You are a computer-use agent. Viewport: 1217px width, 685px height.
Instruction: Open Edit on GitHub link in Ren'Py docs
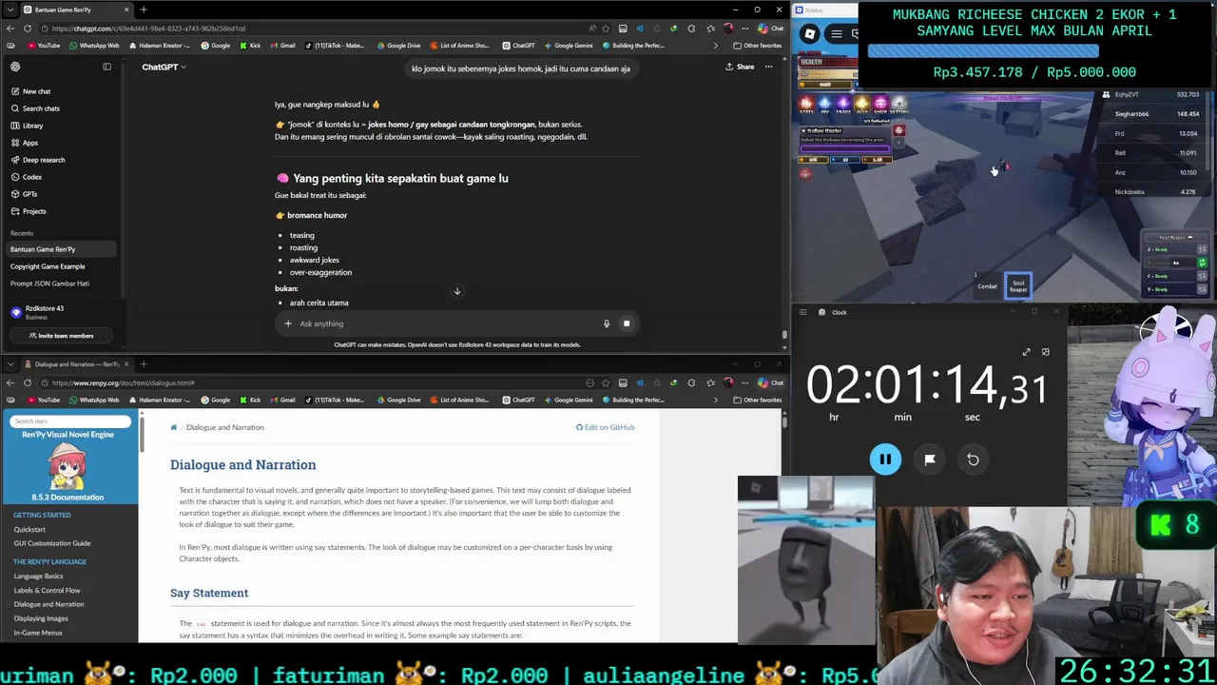coord(605,427)
